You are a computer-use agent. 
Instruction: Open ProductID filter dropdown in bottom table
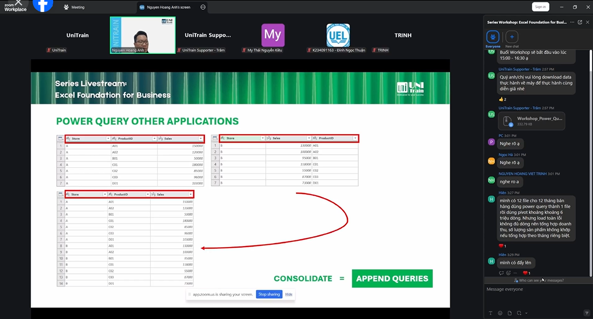point(148,194)
